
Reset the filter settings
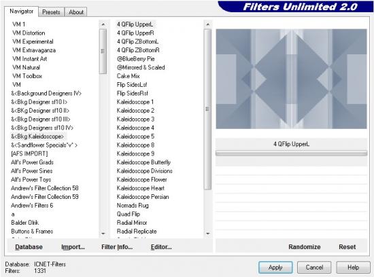[x=347, y=246]
